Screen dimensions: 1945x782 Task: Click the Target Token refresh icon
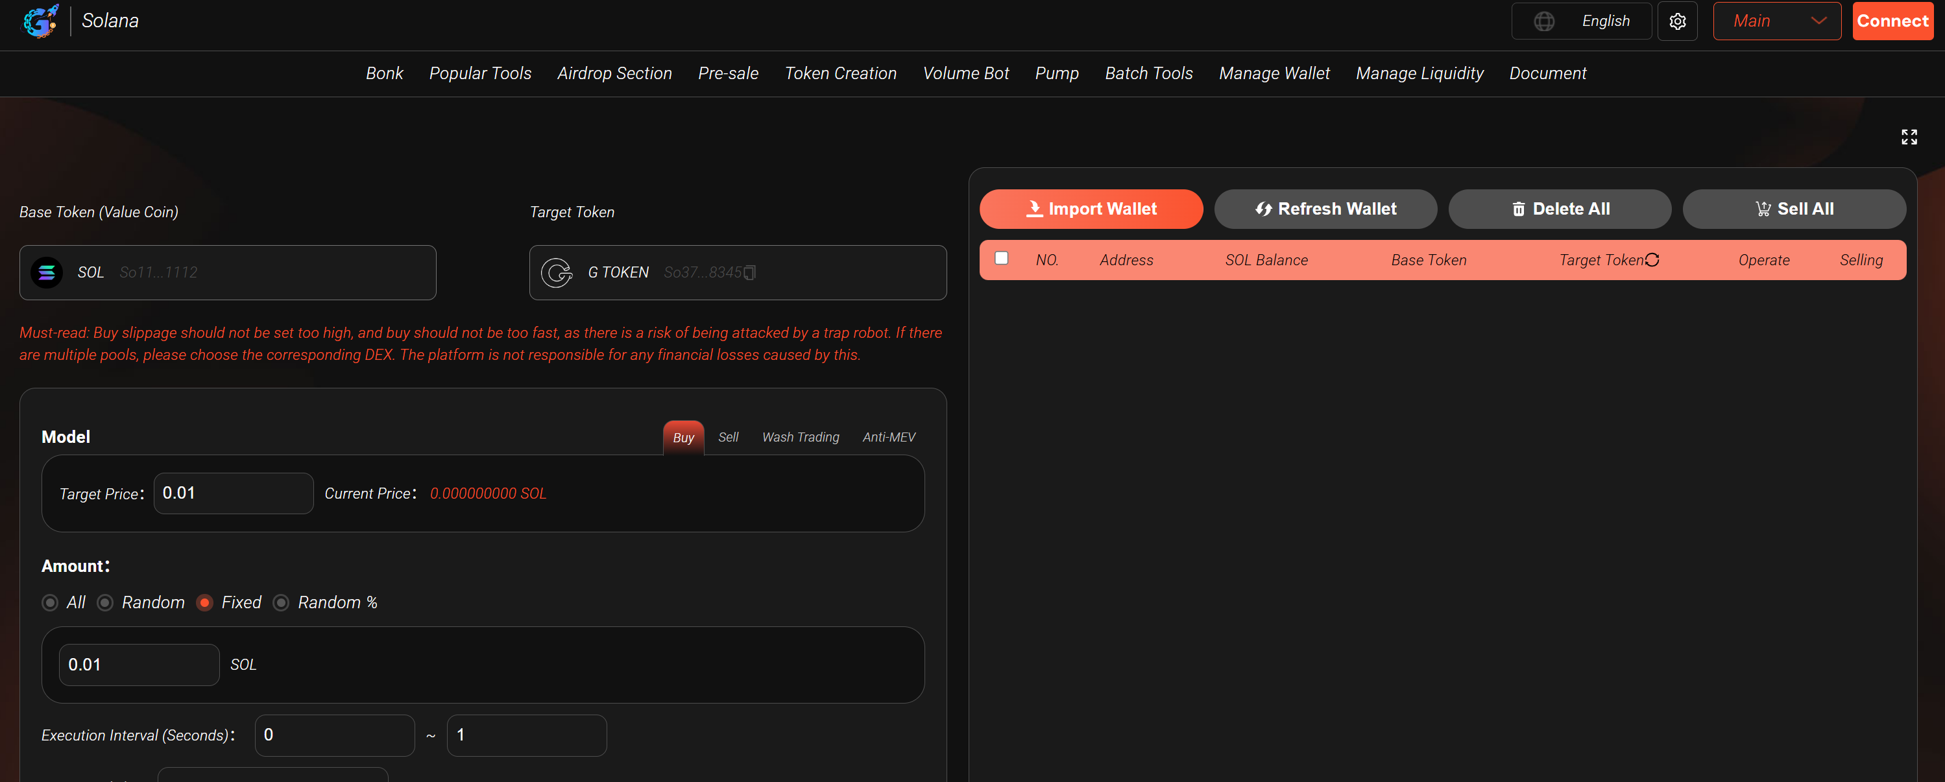tap(1652, 259)
